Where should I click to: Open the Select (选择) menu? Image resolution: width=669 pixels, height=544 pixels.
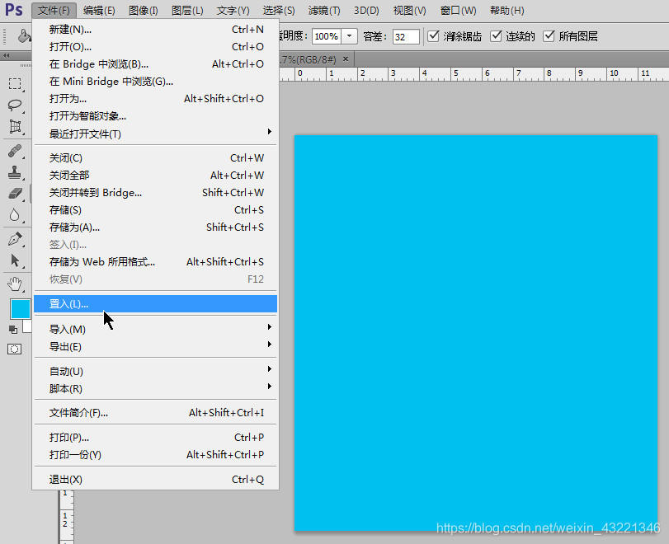tap(279, 10)
